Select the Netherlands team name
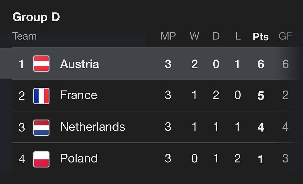Viewport: 303px width, 184px height. 92,127
